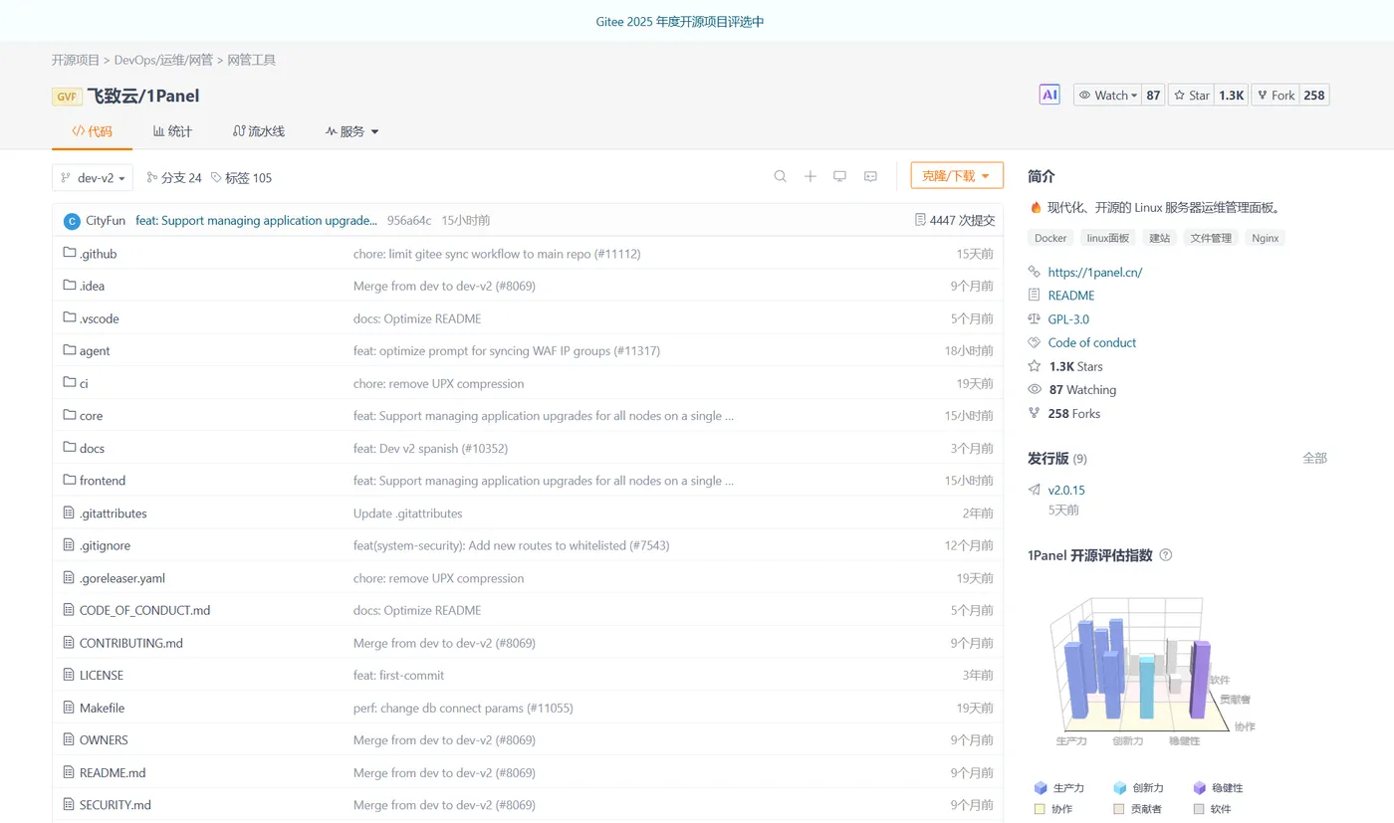
Task: Open the watcher count 87
Action: pyautogui.click(x=1153, y=96)
